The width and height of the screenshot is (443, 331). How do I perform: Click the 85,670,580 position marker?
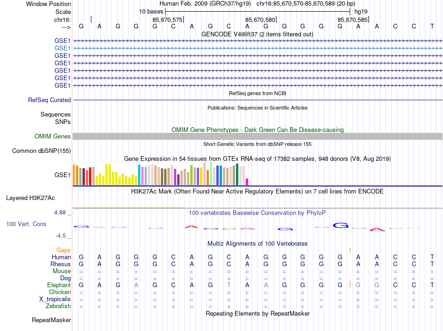(260, 20)
